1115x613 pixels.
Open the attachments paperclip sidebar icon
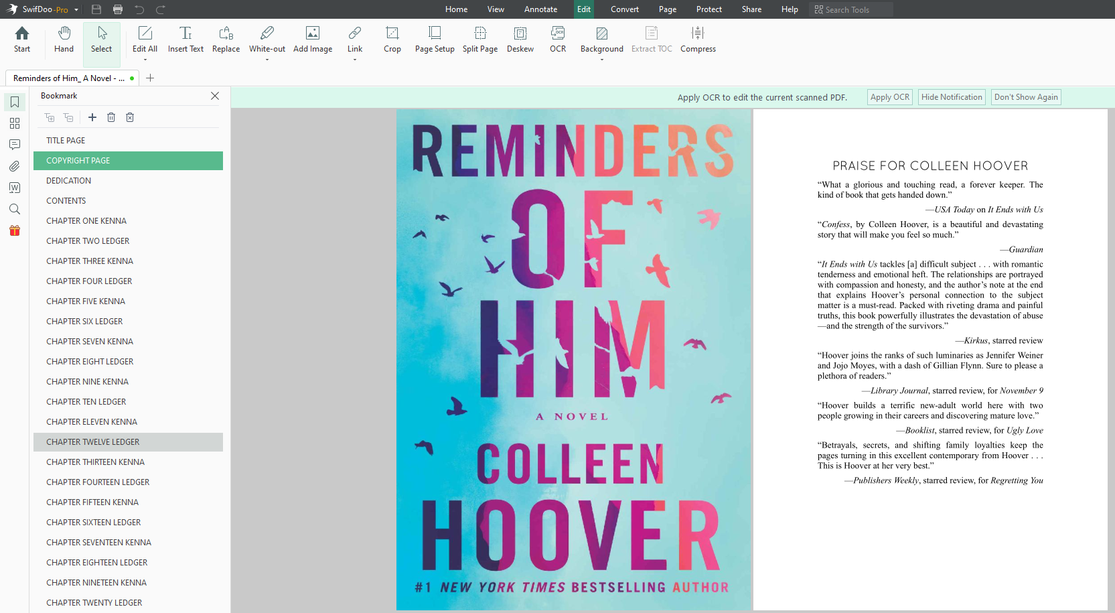15,166
